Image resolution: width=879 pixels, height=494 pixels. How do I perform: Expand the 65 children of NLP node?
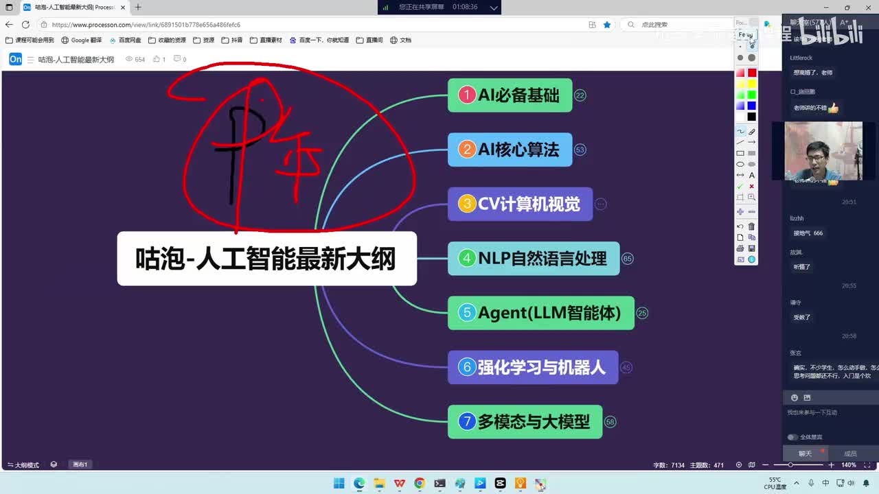[x=628, y=259]
